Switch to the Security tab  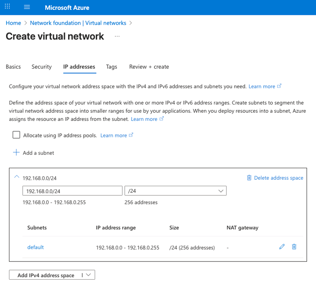pos(42,67)
